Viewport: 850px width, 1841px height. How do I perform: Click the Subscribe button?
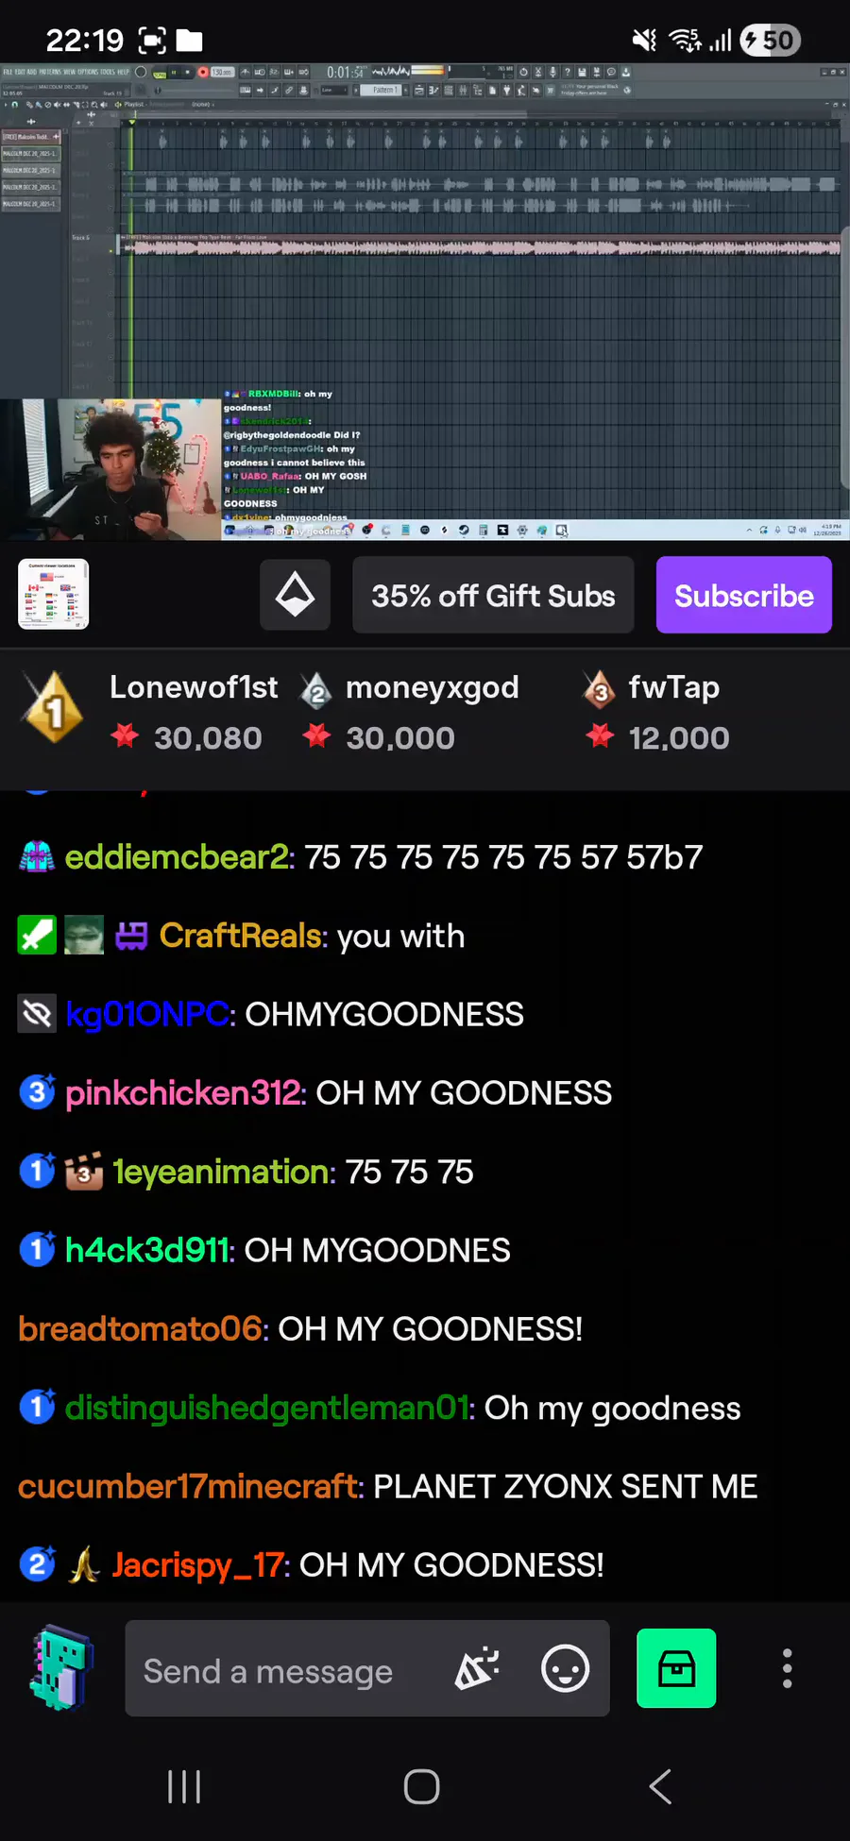click(744, 595)
